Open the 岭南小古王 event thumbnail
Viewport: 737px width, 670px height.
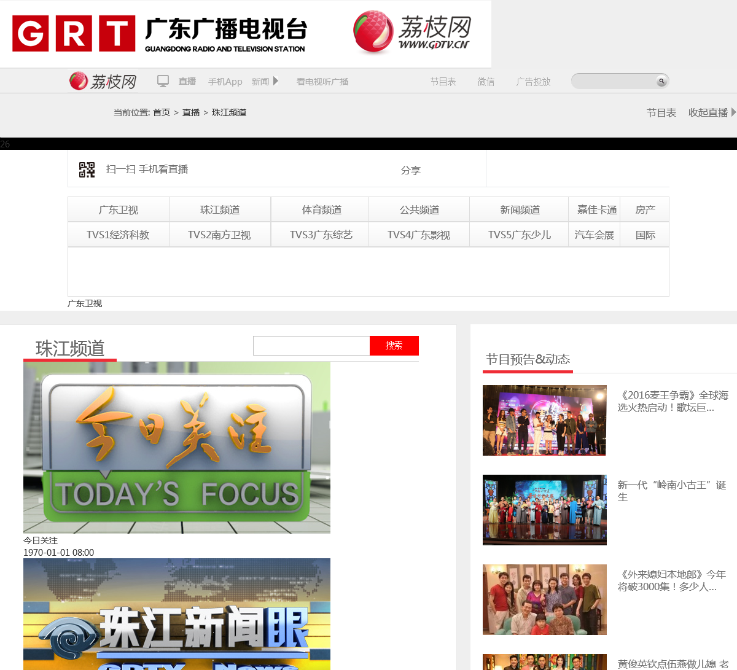click(x=545, y=510)
